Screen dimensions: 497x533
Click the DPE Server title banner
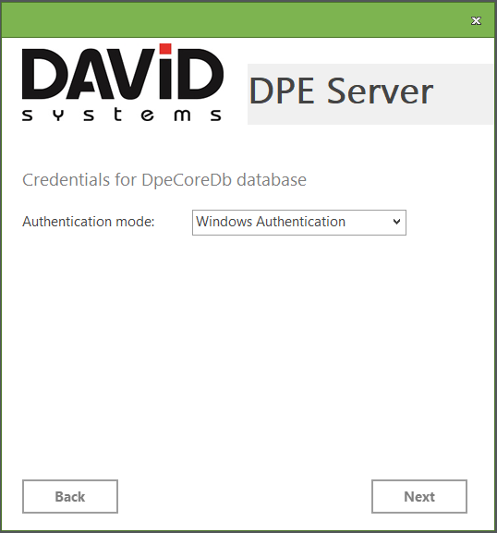(x=370, y=94)
